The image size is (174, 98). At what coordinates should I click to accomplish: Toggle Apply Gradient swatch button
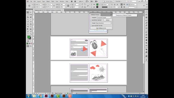pyautogui.click(x=29, y=44)
